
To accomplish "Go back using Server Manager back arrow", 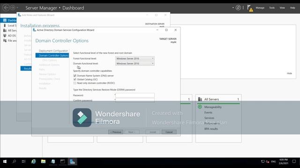I will coord(6,7).
